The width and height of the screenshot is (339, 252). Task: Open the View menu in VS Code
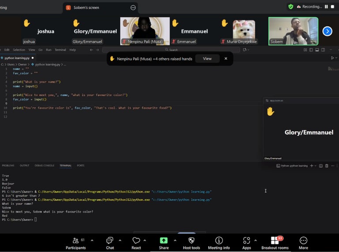[x=32, y=50]
